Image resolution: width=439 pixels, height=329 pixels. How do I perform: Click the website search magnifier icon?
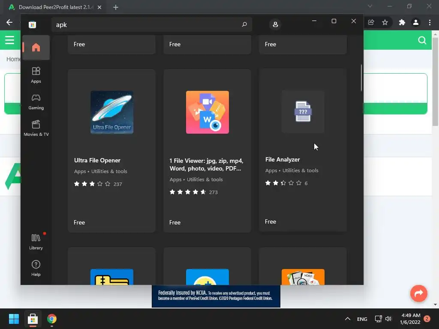point(422,40)
